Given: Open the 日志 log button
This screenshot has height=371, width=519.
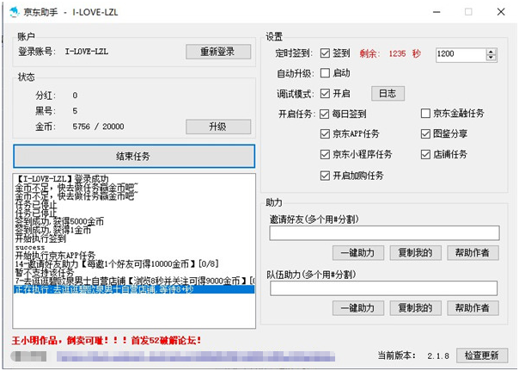Looking at the screenshot, I should click(388, 93).
